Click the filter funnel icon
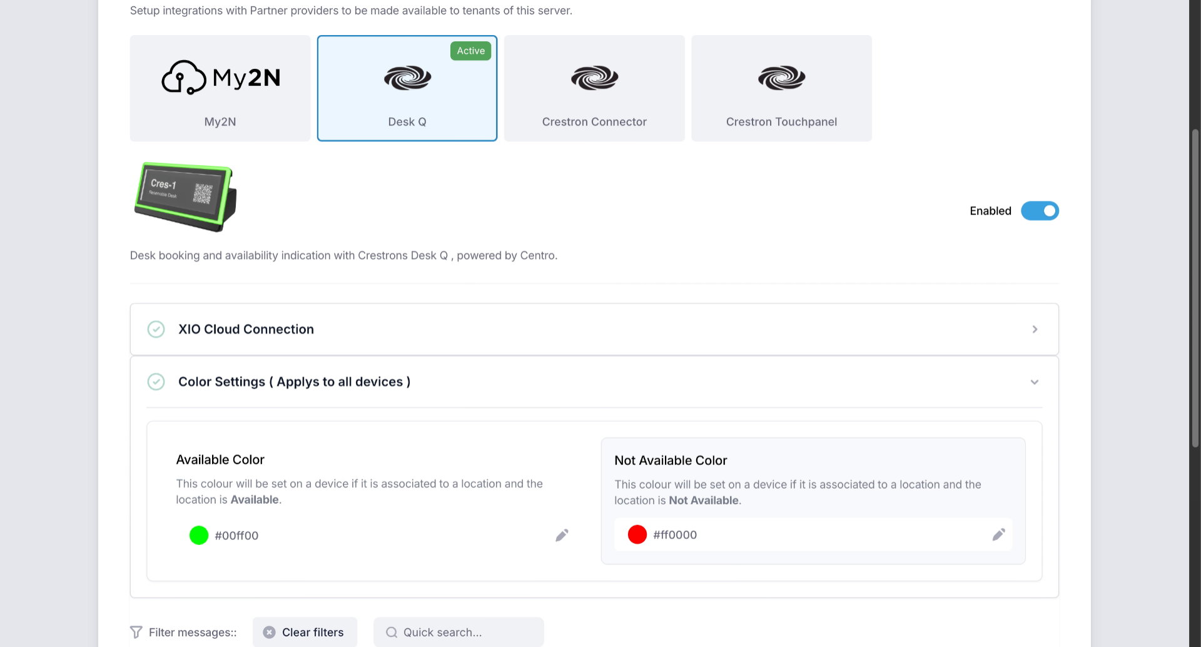 point(136,632)
